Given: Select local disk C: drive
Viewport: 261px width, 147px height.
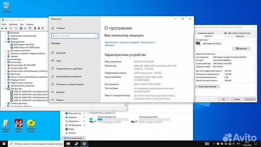Looking at the screenshot, I should pos(105,120).
